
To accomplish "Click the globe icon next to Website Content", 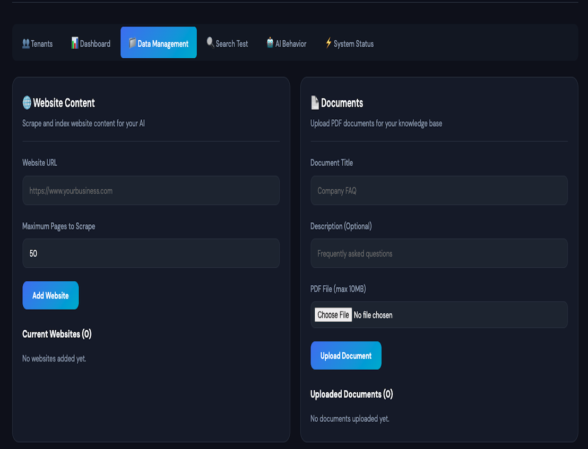I will coord(27,103).
